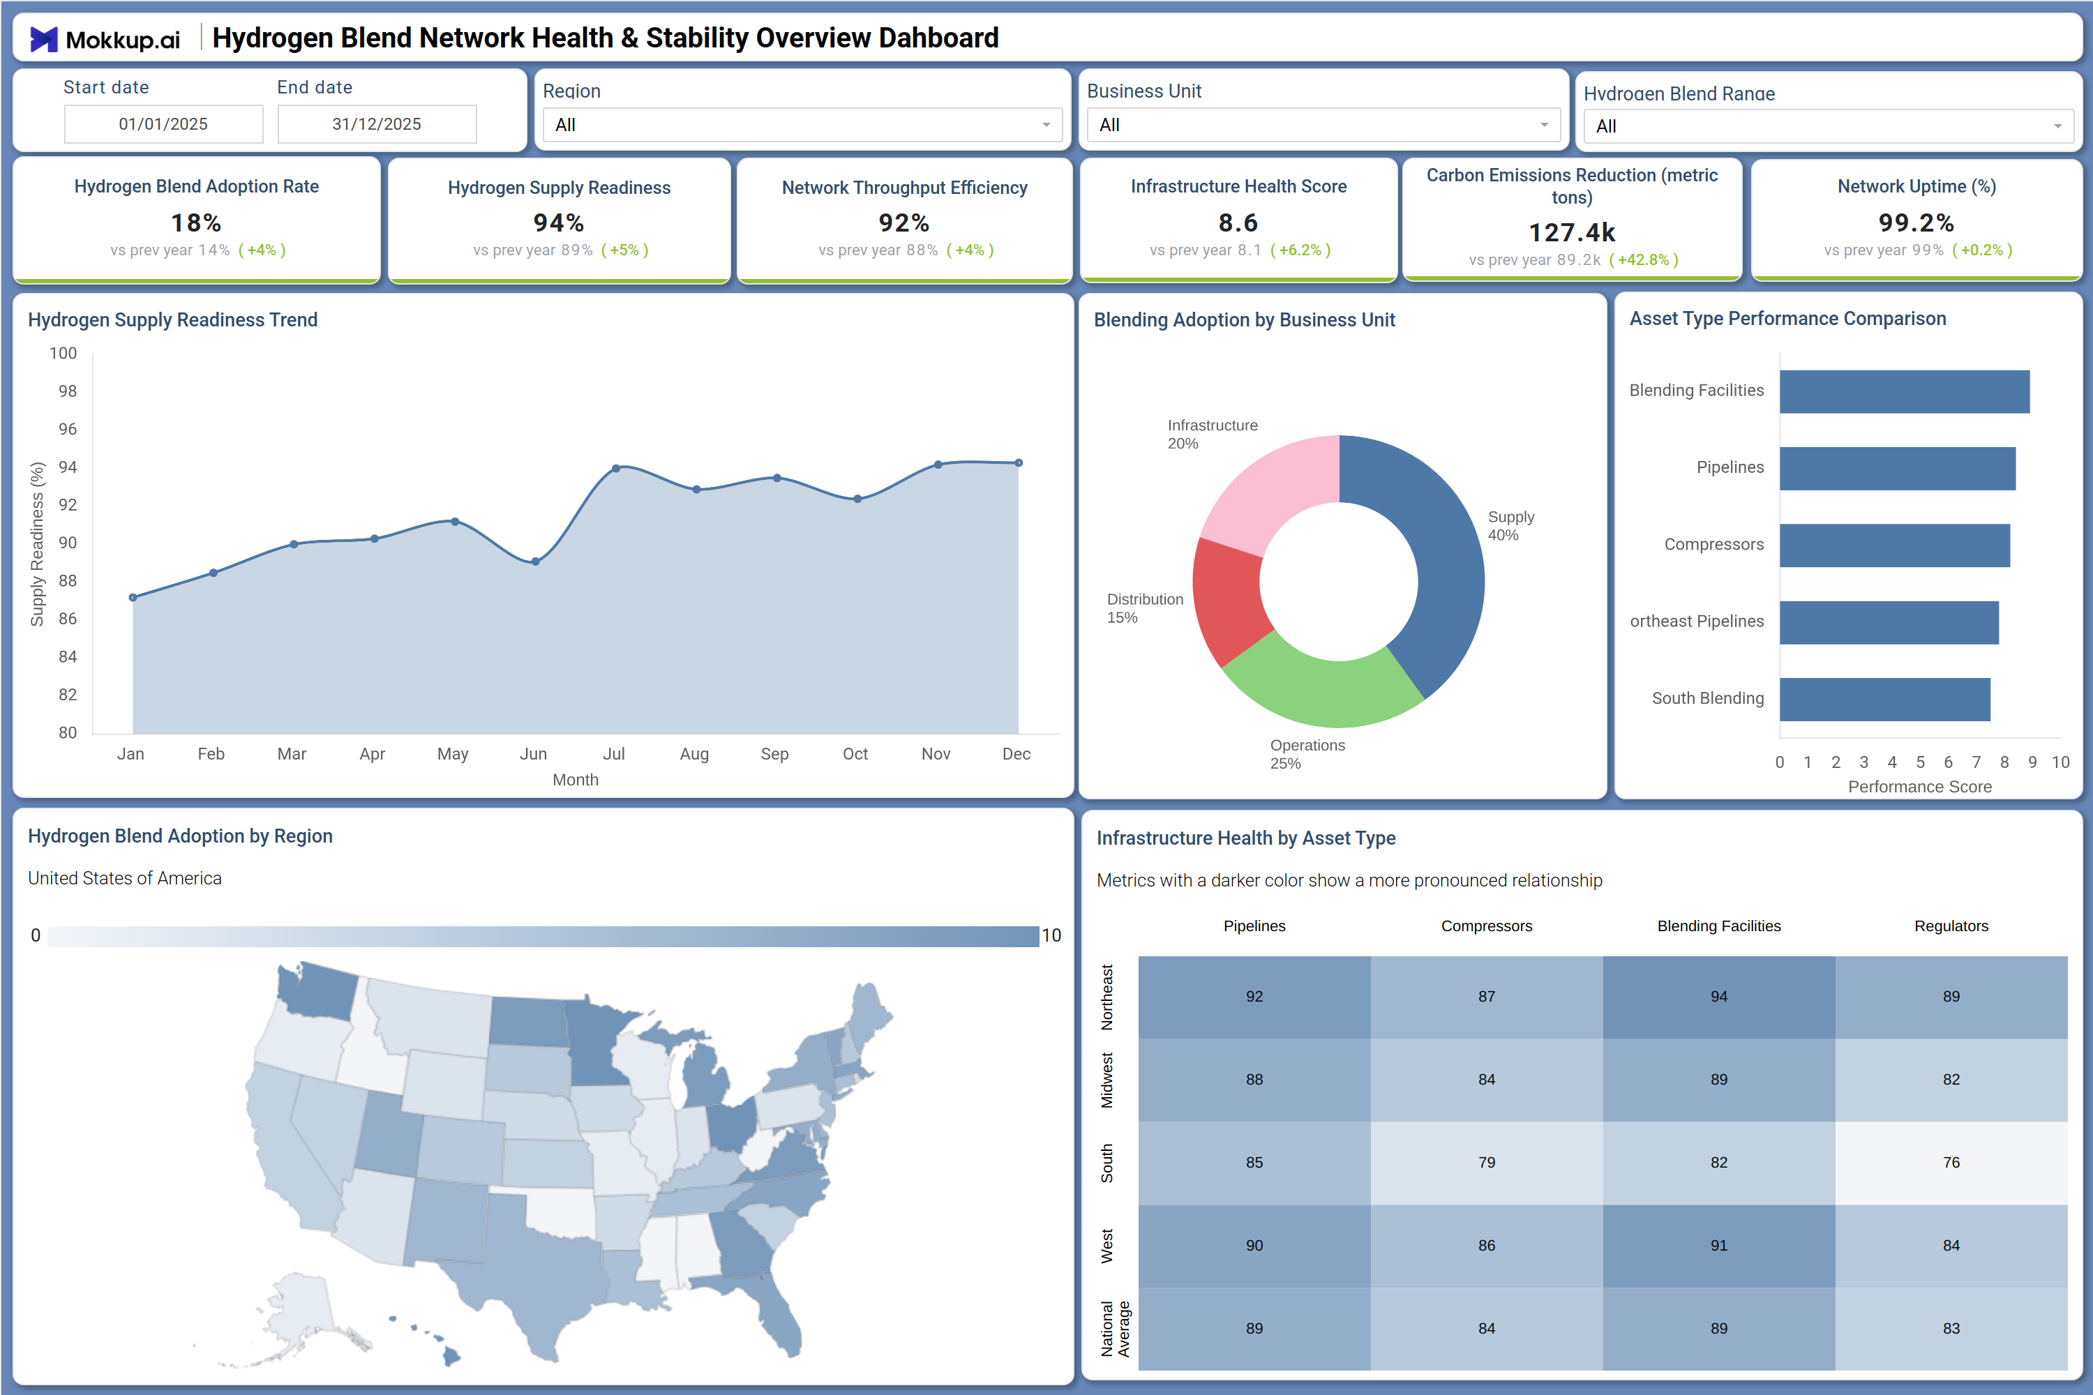Screen dimensions: 2093x1395
Task: Open the Hydrogen Blend Range dropdown
Action: 1828,126
